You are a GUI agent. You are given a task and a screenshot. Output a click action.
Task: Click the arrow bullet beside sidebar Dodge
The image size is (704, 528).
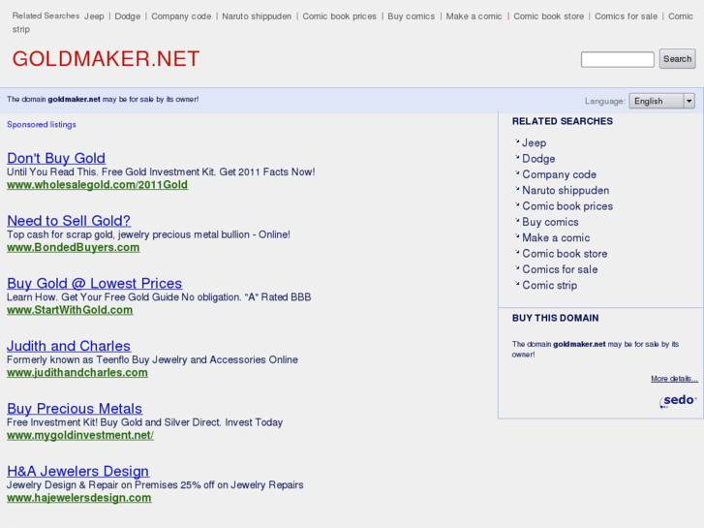pyautogui.click(x=517, y=157)
